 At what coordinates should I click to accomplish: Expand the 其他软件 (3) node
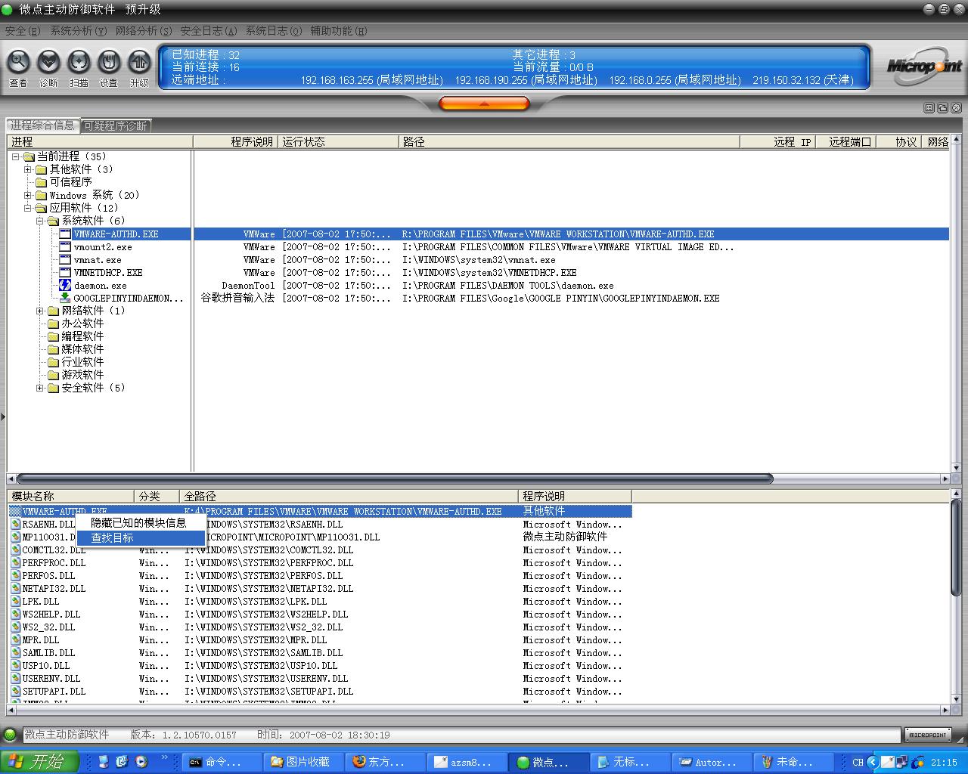tap(28, 169)
